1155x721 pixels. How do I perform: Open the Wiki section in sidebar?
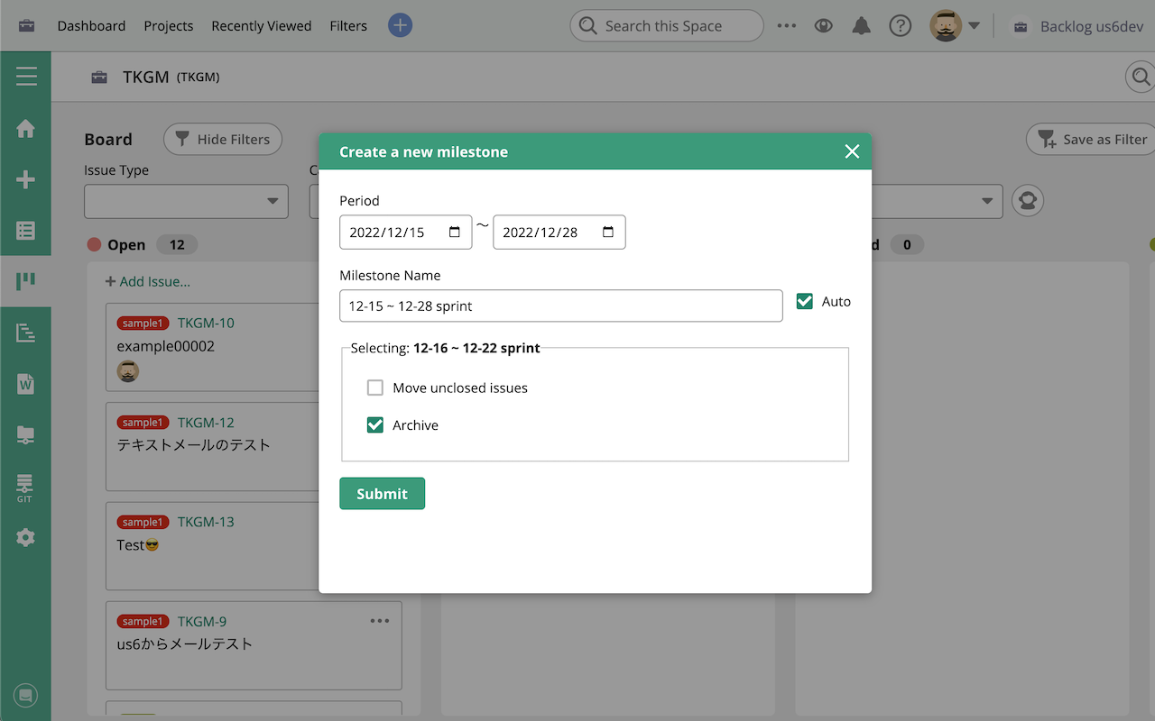[26, 383]
